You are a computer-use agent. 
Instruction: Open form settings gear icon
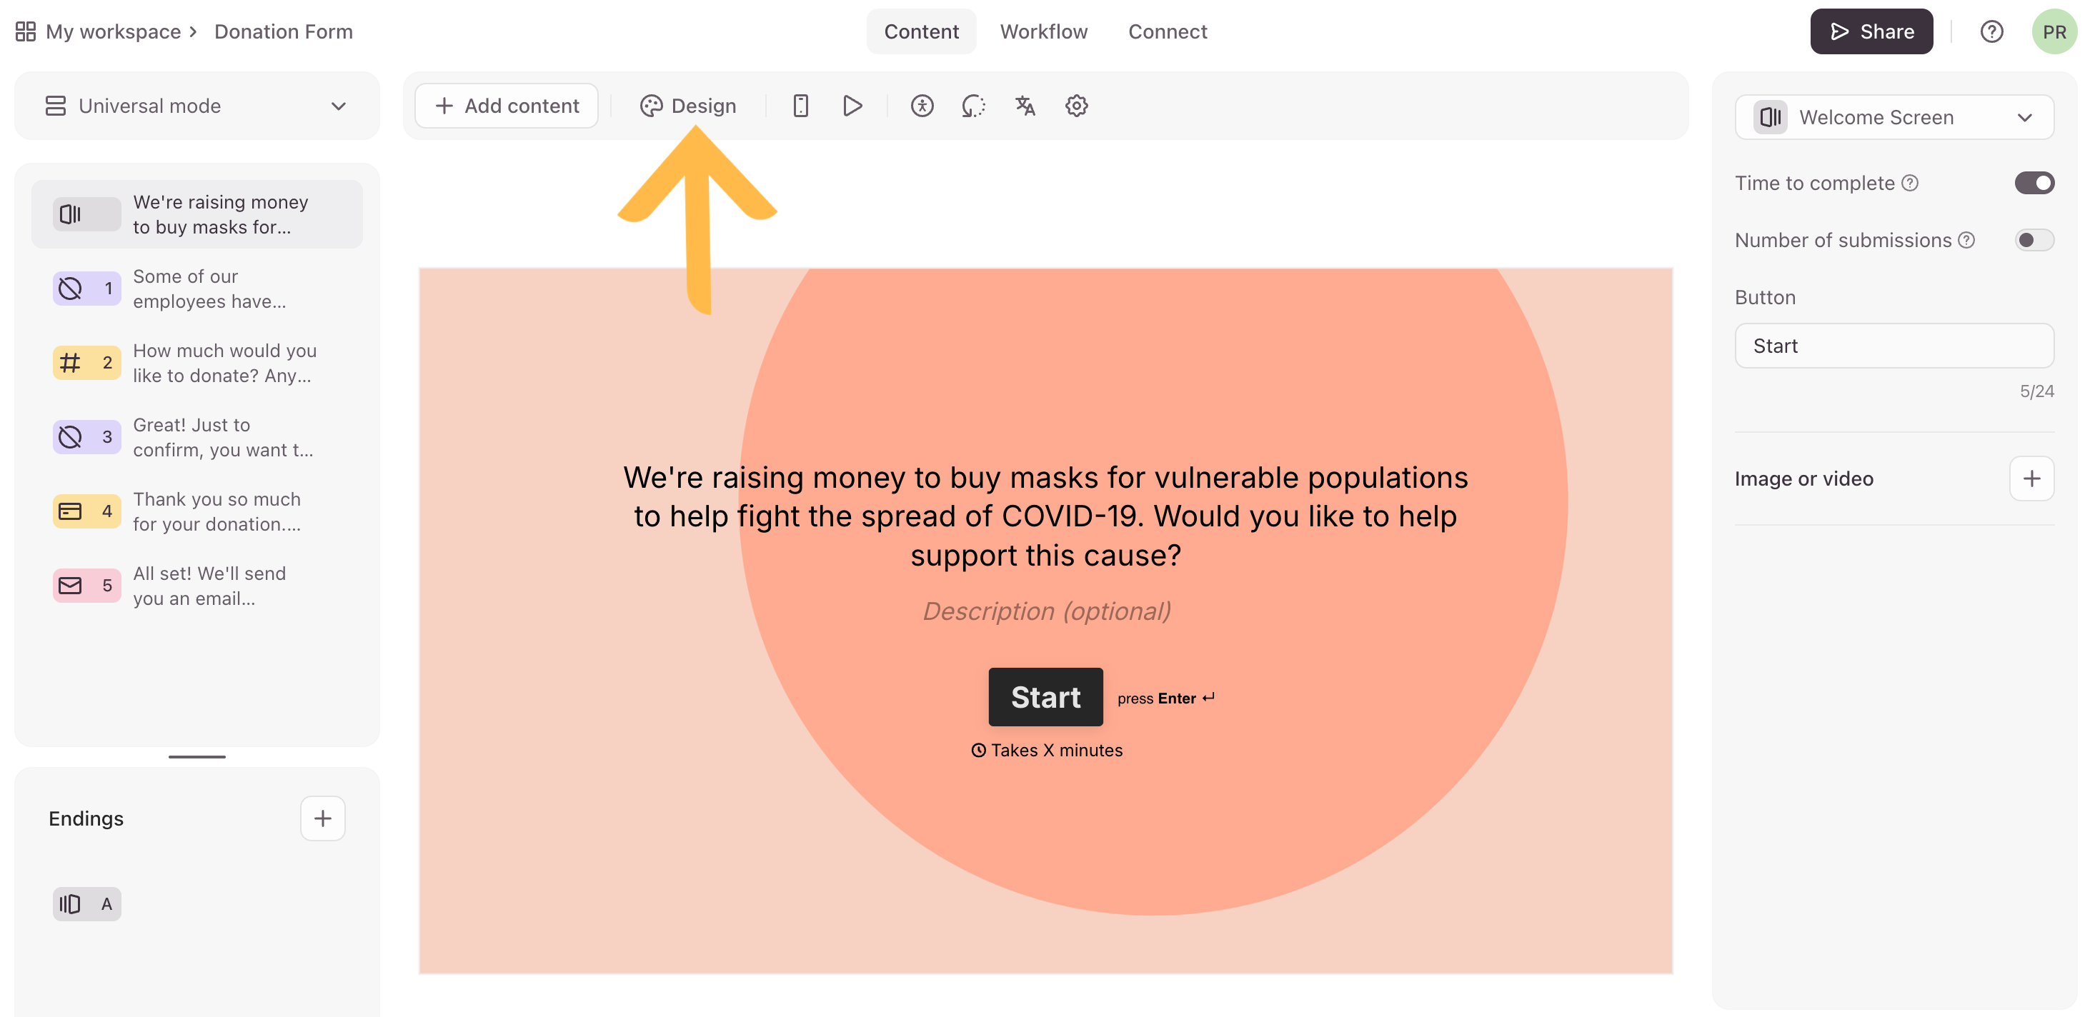point(1076,106)
